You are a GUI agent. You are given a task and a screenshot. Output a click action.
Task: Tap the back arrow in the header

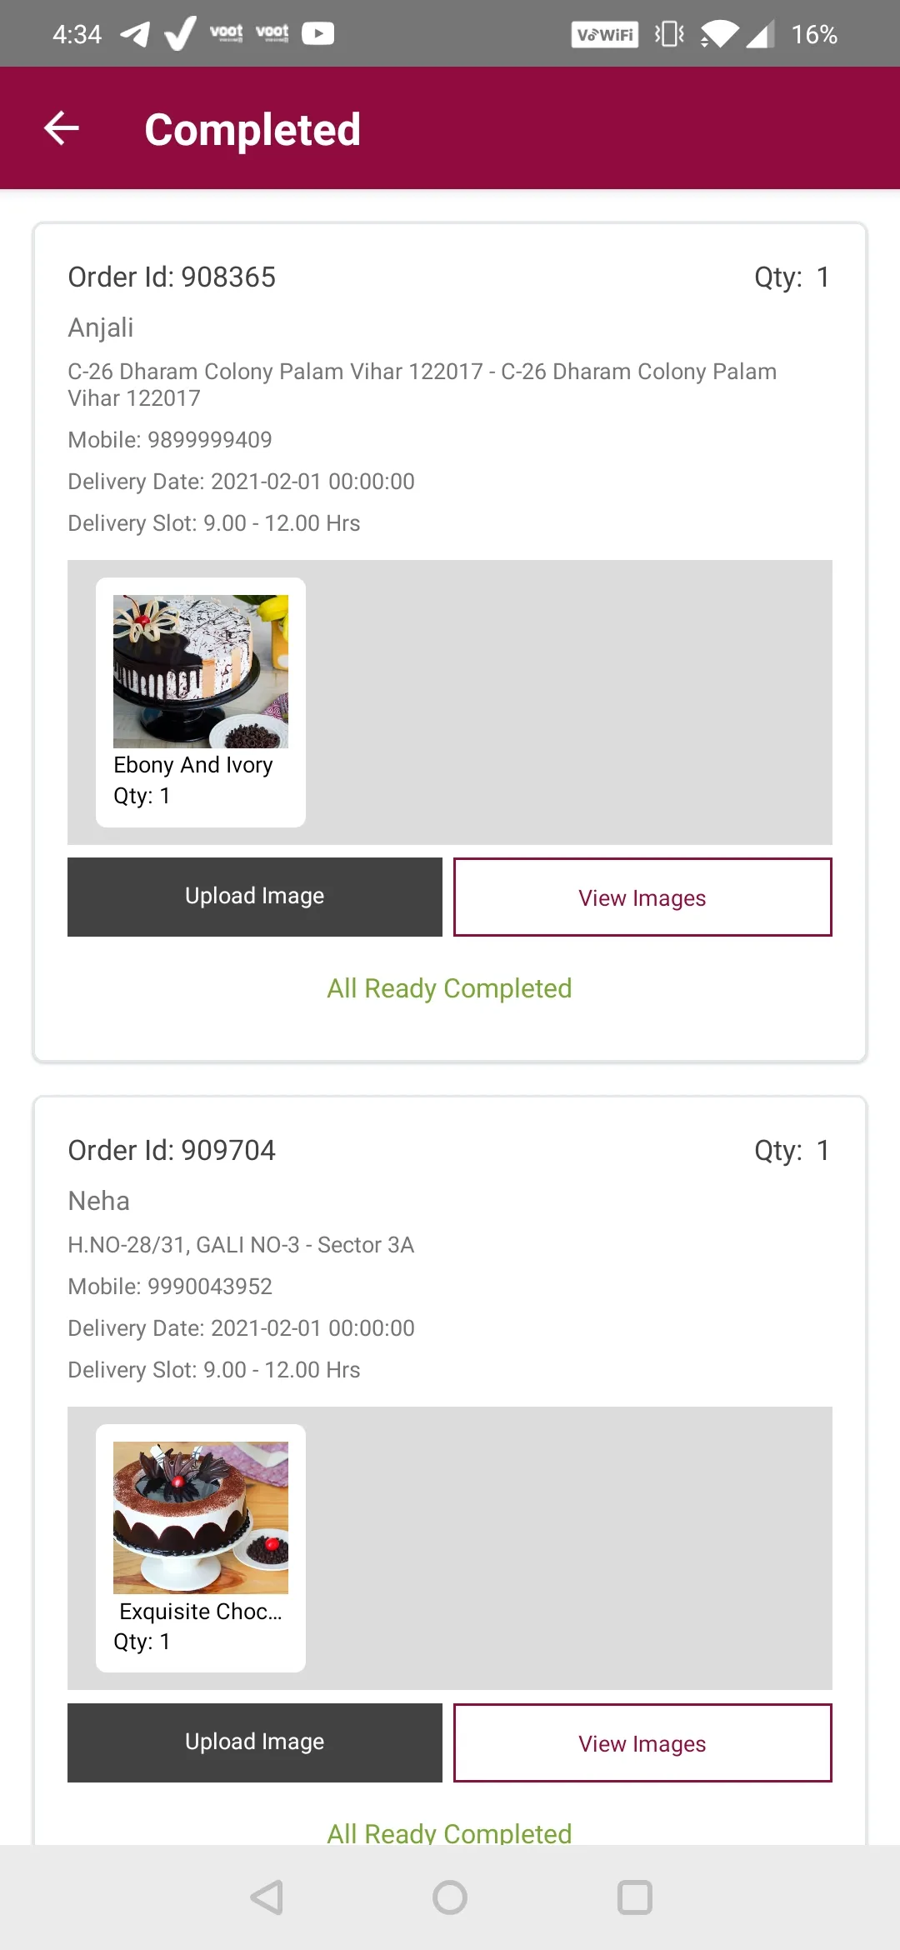click(62, 128)
